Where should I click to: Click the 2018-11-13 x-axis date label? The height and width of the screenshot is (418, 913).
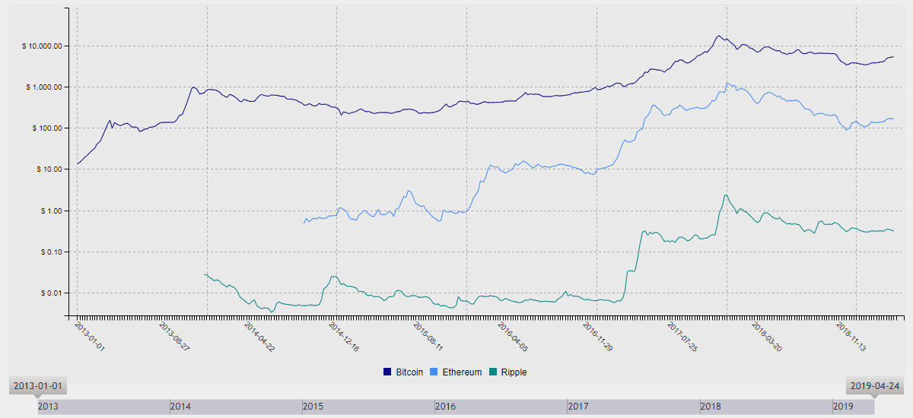click(x=851, y=336)
